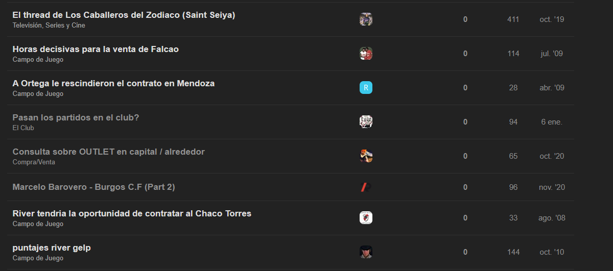Click red-black logo avatar on Barovero thread
The image size is (613, 271).
(366, 187)
